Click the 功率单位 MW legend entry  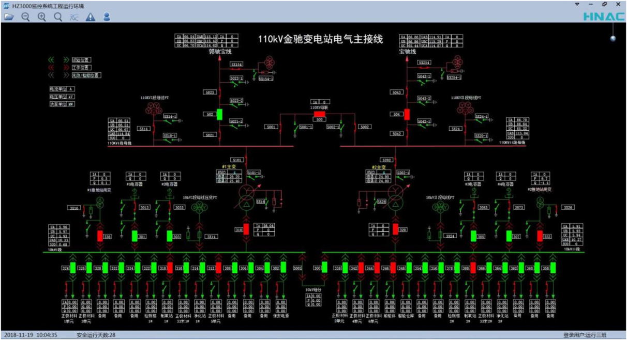pyautogui.click(x=62, y=103)
